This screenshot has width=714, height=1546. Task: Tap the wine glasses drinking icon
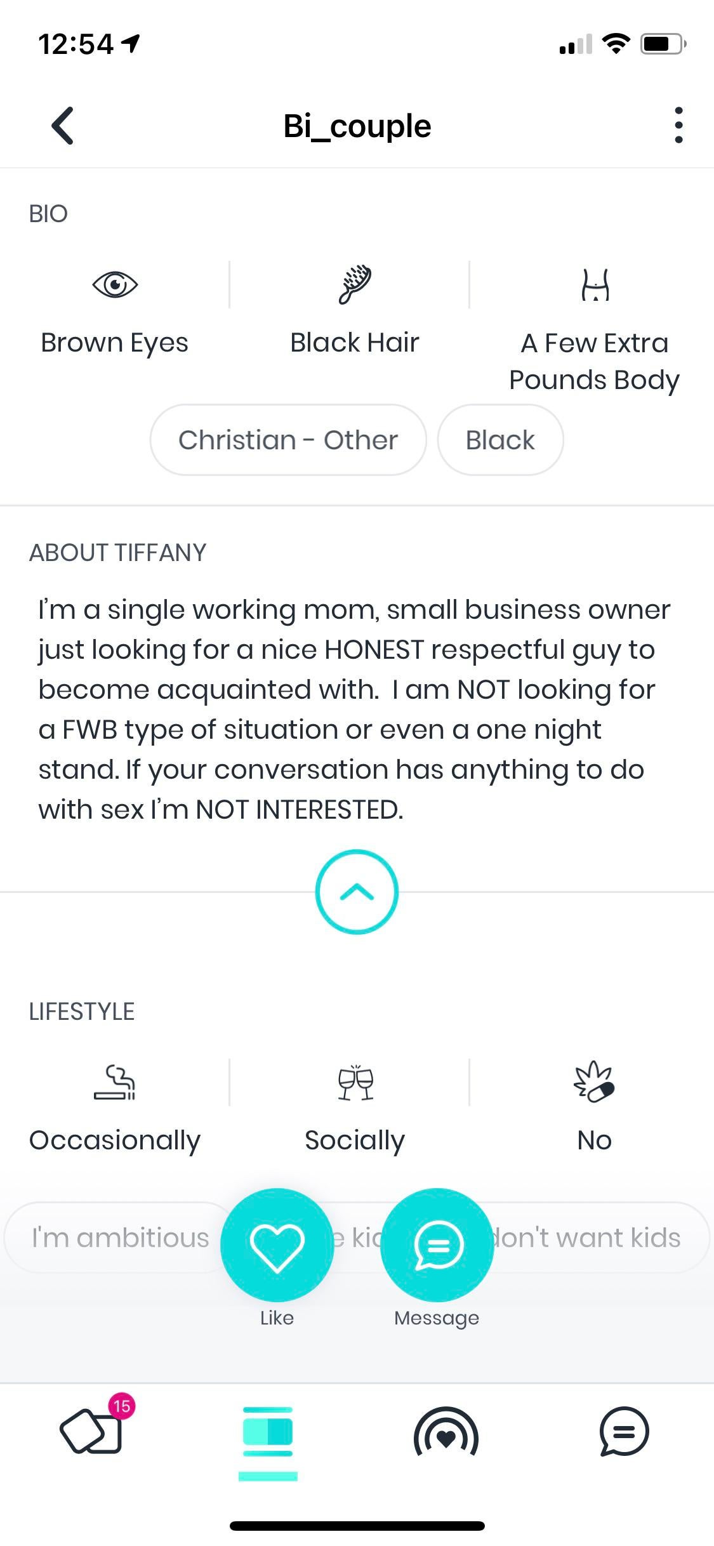[355, 1082]
